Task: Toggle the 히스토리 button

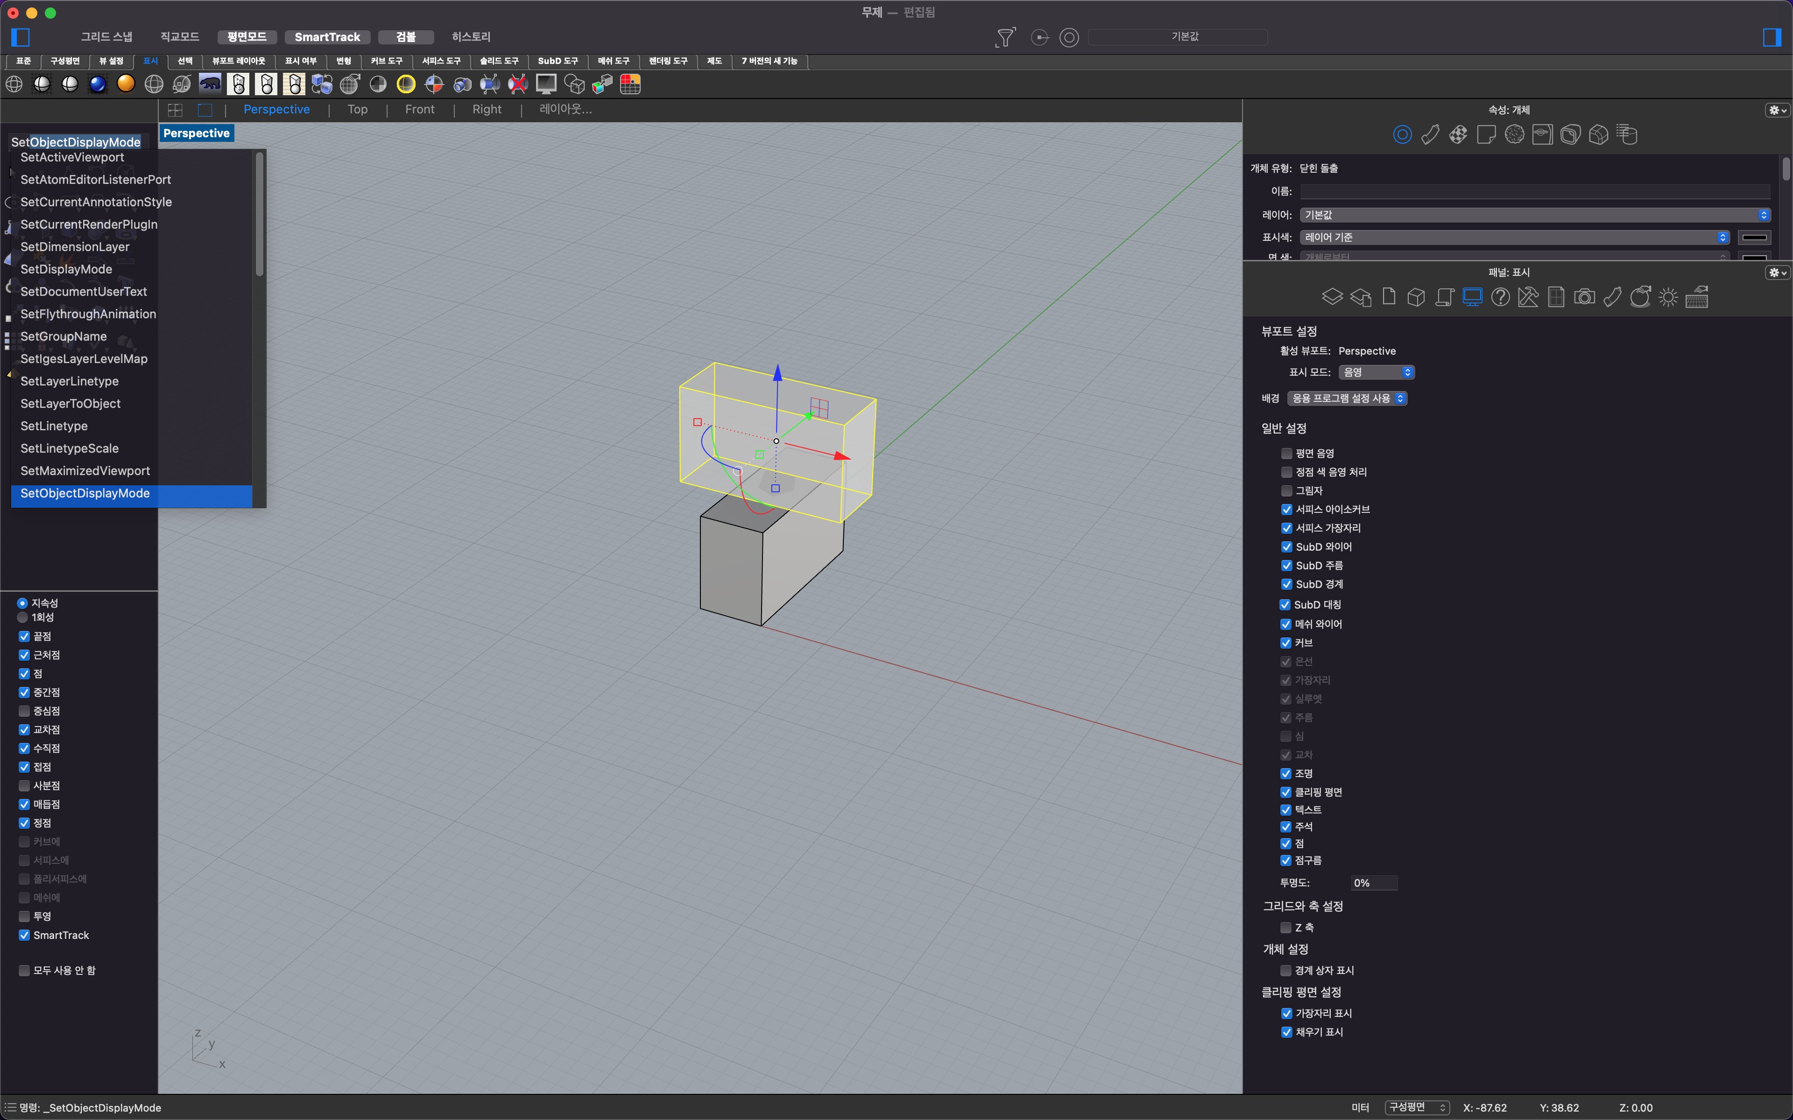Action: tap(471, 37)
